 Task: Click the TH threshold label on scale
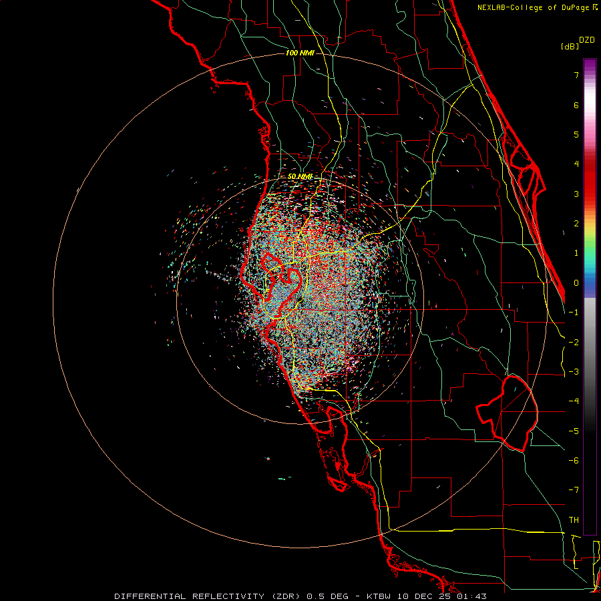[x=574, y=520]
